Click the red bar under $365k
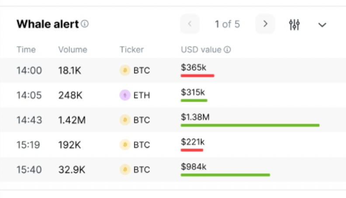Screen dimensions: 346x198 197,75
